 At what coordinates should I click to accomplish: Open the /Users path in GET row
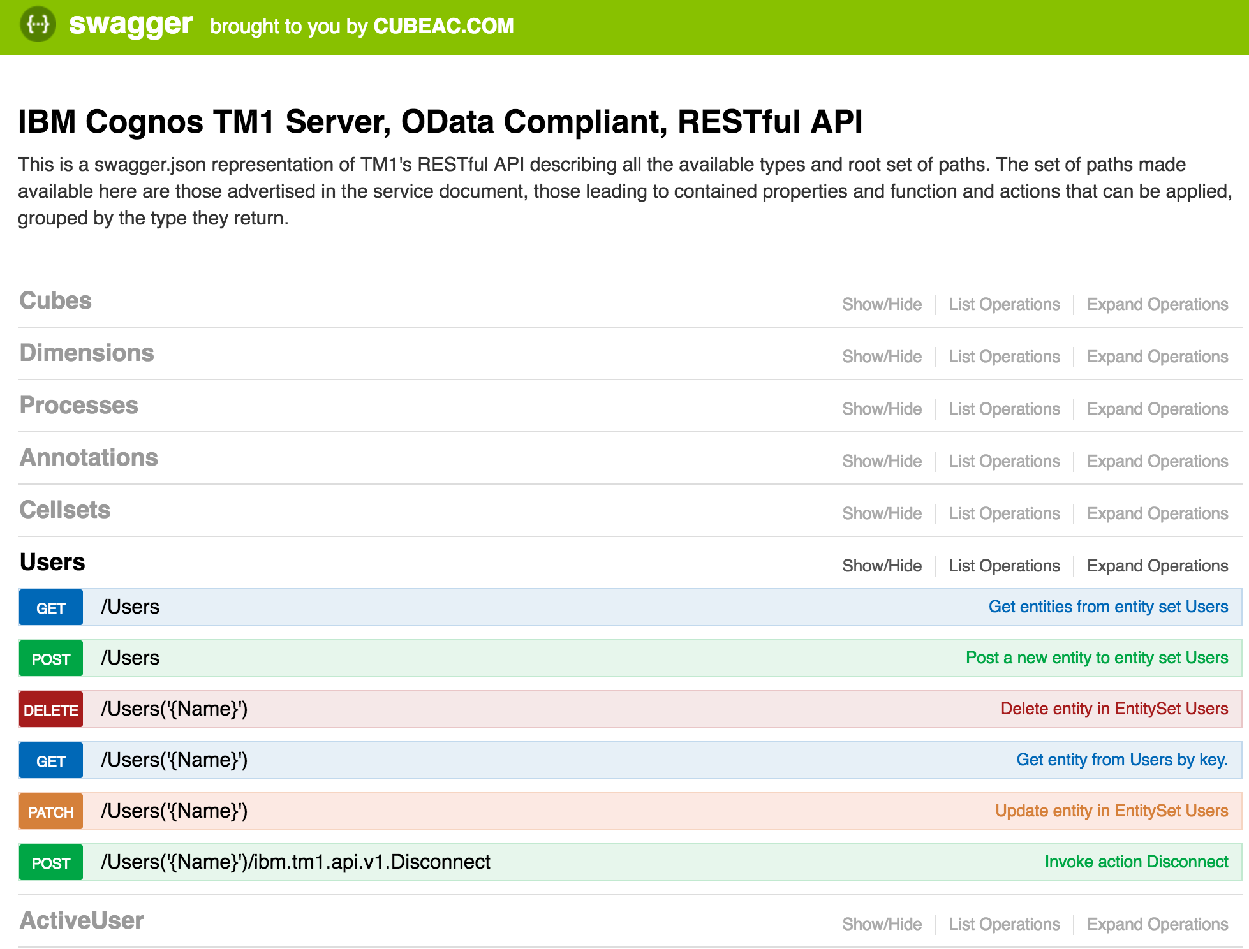point(130,607)
